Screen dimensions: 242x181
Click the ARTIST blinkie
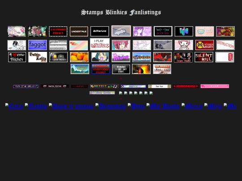pyautogui.click(x=104, y=86)
